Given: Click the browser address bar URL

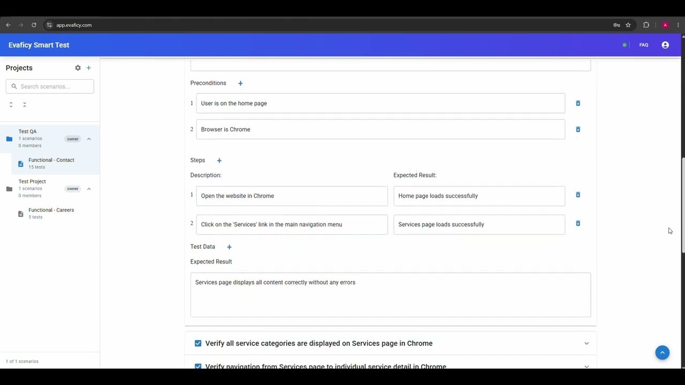Looking at the screenshot, I should [x=74, y=25].
